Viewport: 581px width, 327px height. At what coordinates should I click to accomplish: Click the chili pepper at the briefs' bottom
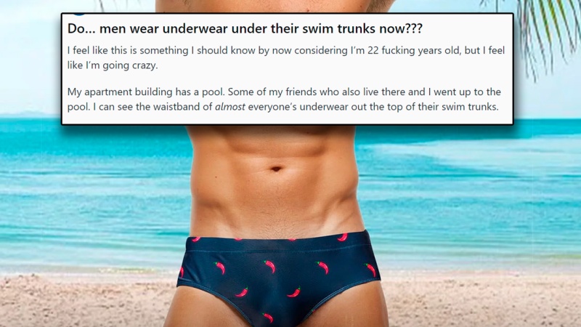(x=268, y=318)
